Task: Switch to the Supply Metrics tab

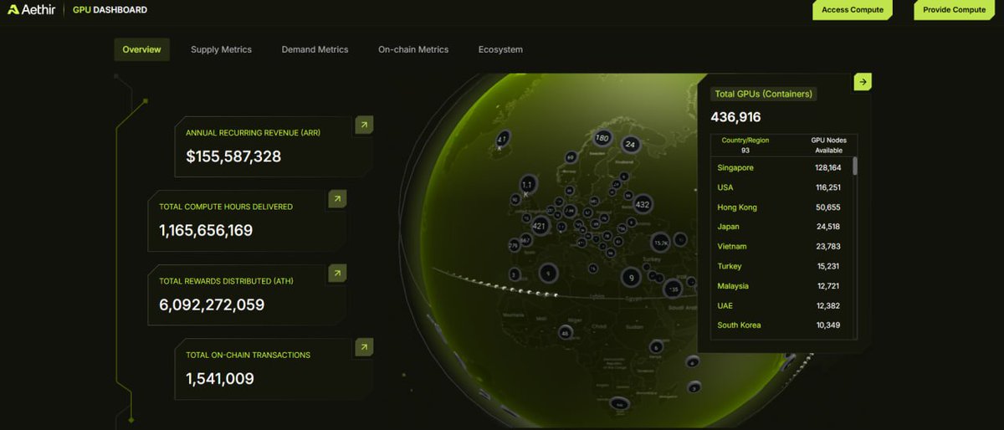Action: pos(221,49)
